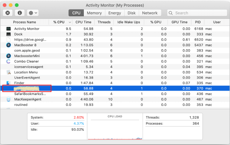
Task: Sort by CPU Time column
Action: coord(83,22)
